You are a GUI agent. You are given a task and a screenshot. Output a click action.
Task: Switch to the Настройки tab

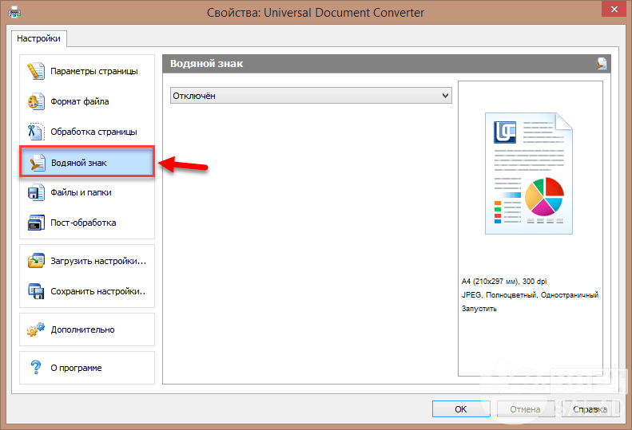coord(39,38)
